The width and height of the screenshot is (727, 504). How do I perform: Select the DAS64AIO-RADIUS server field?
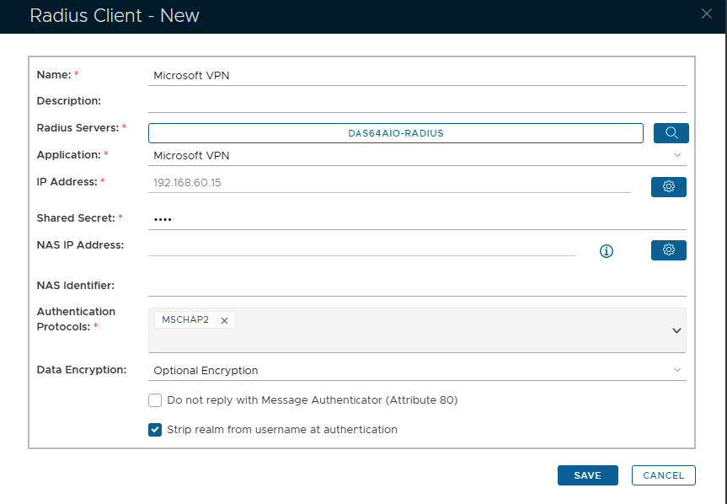coord(395,133)
